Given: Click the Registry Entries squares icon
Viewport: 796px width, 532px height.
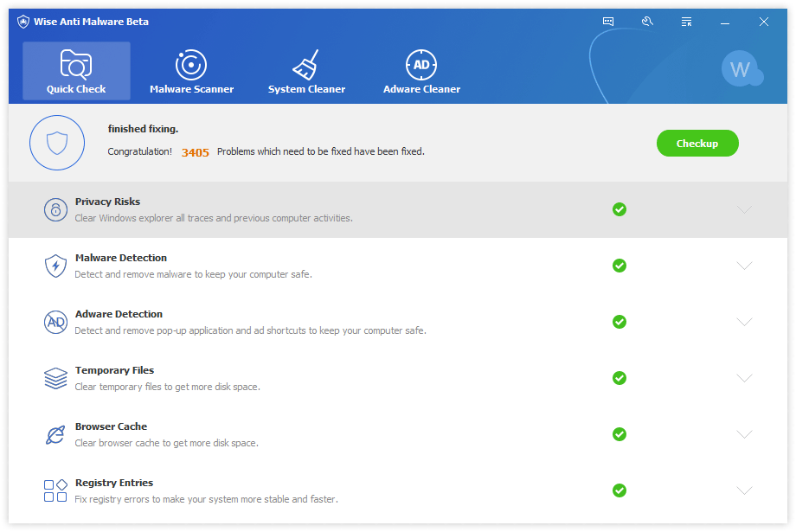Looking at the screenshot, I should click(56, 490).
